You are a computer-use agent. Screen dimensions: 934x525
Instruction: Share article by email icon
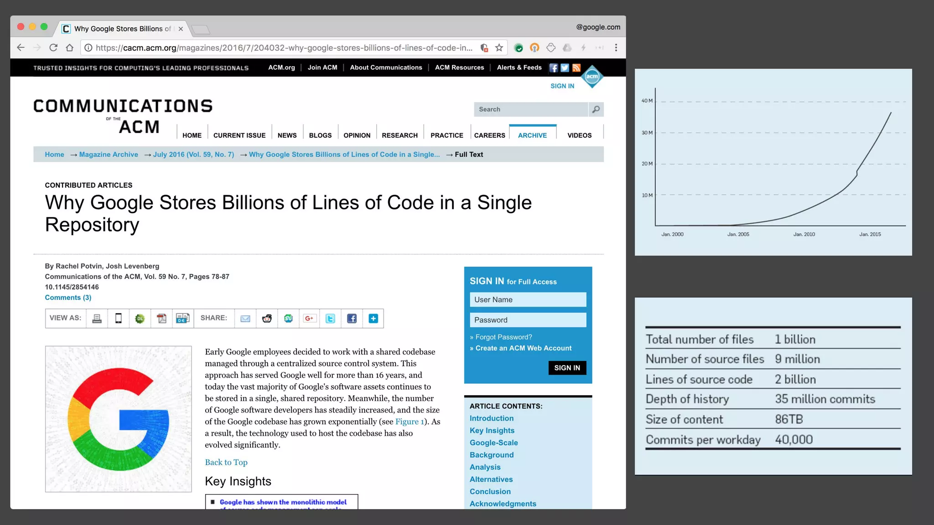245,319
